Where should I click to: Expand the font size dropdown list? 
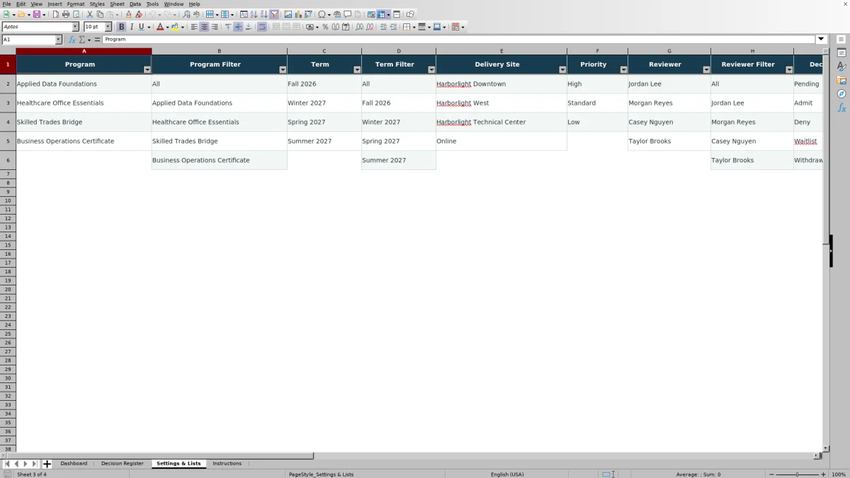point(108,27)
